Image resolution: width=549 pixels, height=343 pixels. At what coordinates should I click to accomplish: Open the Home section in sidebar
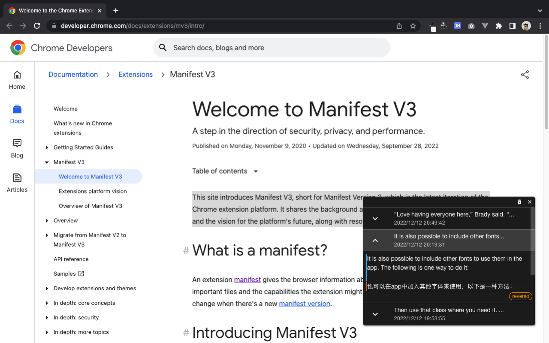(17, 80)
